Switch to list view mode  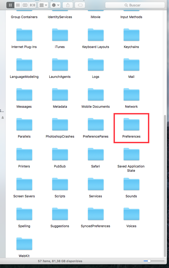tap(18, 5)
